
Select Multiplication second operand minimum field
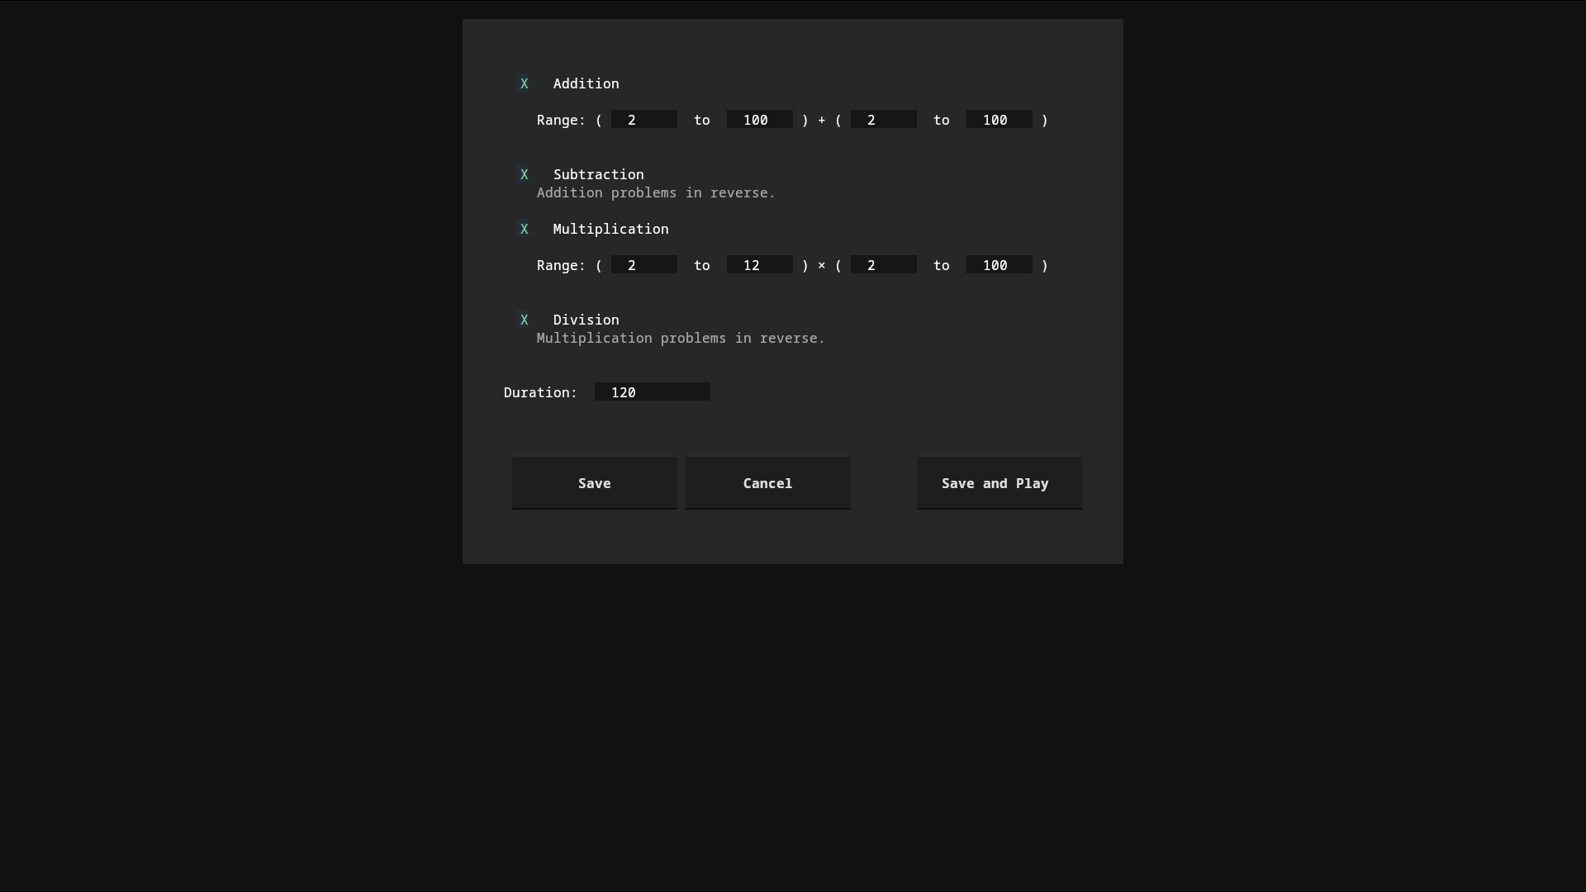click(884, 265)
